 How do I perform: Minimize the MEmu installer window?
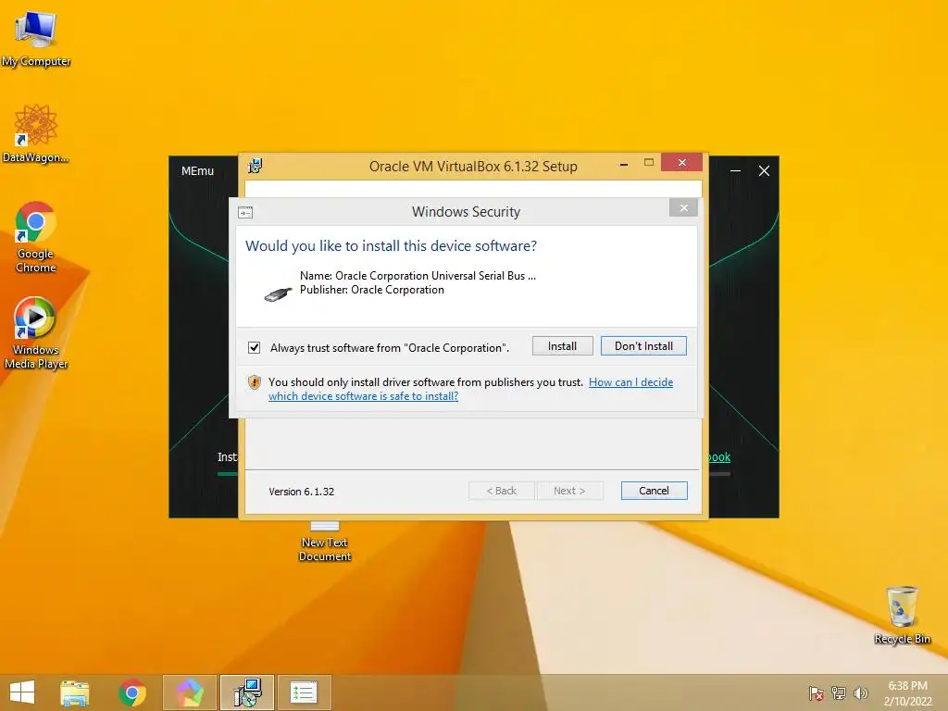click(735, 171)
